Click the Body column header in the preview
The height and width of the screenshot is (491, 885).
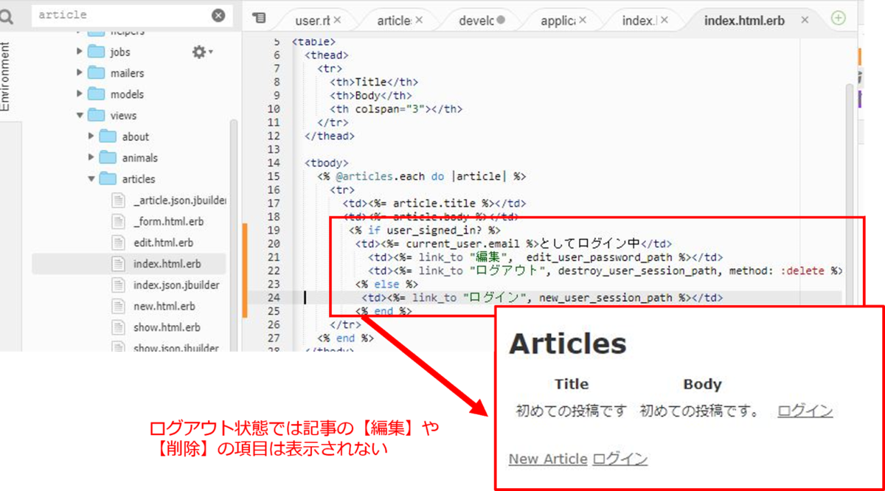702,384
